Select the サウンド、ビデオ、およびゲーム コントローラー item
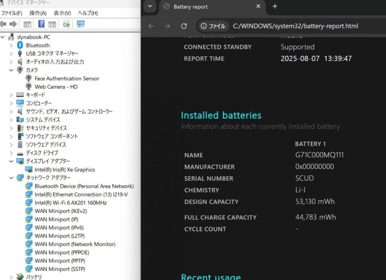This screenshot has width=386, height=280. coord(69,111)
